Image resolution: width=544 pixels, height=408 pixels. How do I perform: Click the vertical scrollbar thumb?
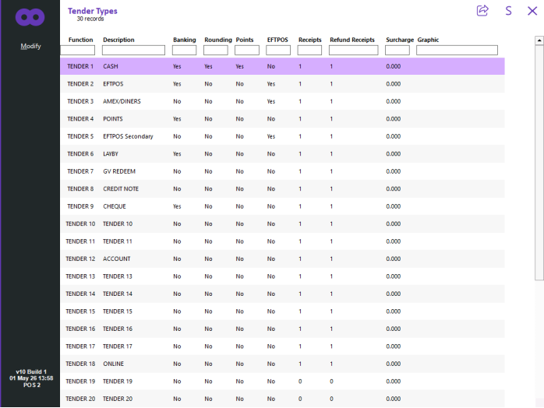point(539,162)
